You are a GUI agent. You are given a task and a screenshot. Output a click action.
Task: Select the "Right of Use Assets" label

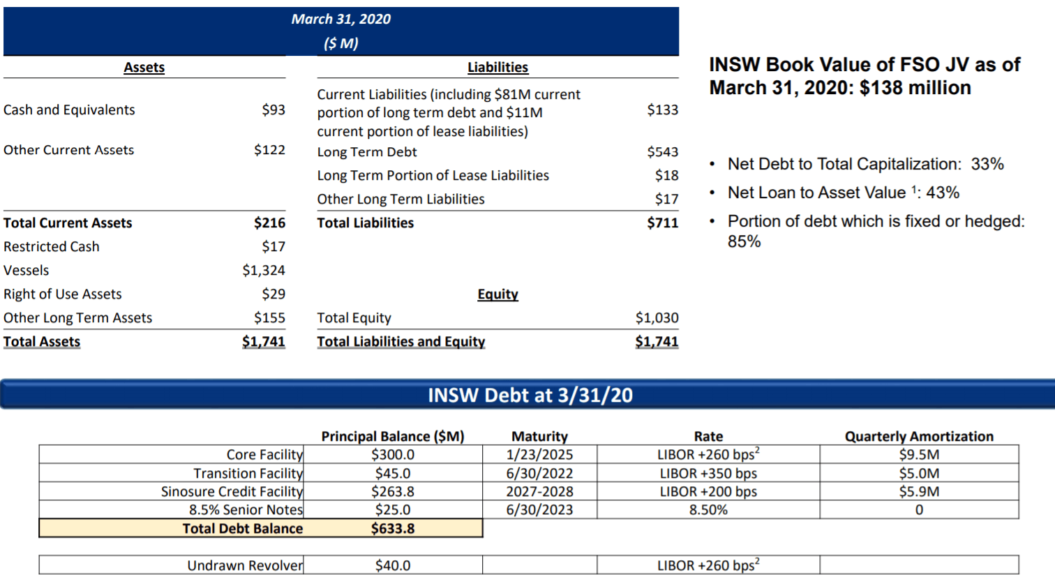63,294
